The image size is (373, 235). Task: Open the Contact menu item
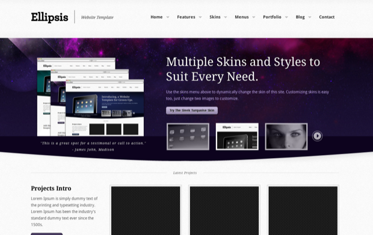point(327,17)
